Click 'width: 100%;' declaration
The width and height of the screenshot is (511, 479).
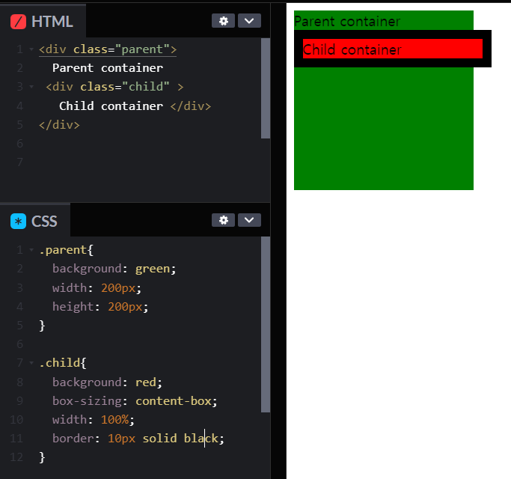(x=94, y=420)
